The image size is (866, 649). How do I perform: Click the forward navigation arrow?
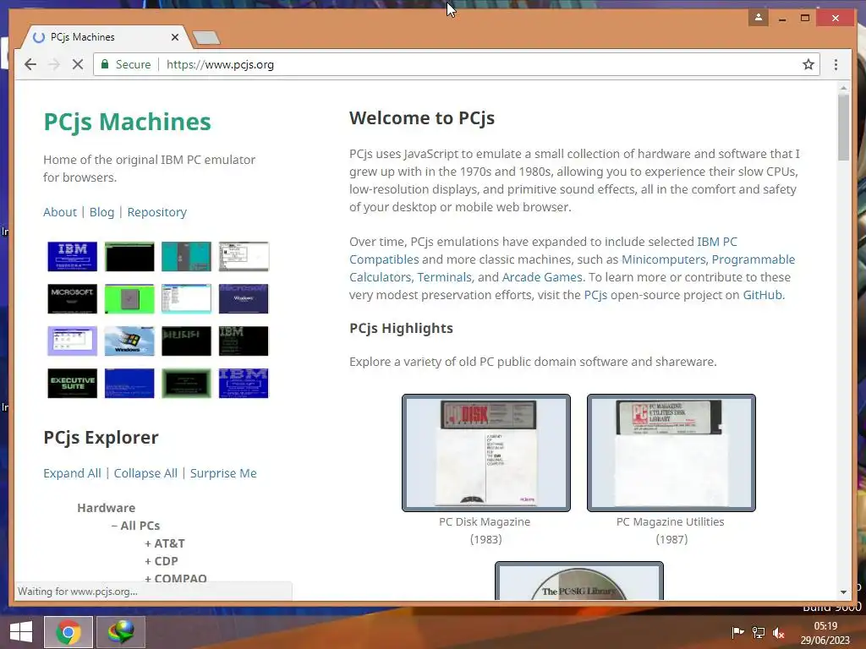click(54, 64)
